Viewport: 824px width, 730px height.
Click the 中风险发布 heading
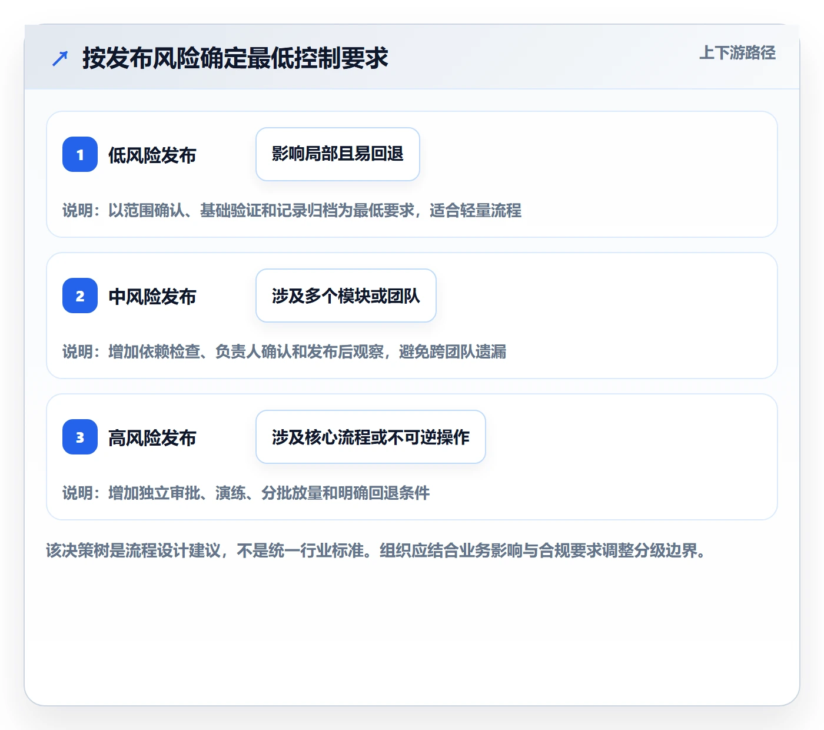[152, 297]
